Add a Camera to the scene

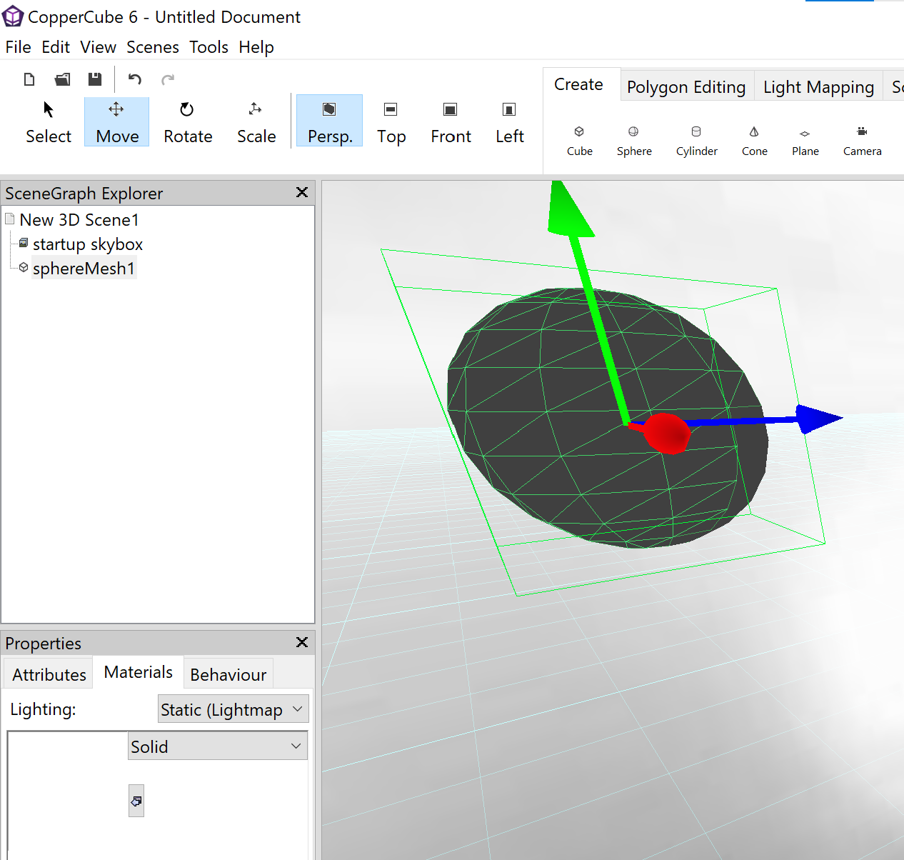(x=862, y=140)
